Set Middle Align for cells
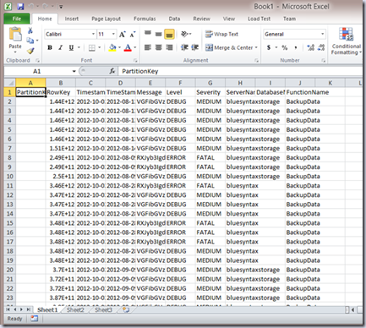This screenshot has height=328, width=366. [158, 34]
